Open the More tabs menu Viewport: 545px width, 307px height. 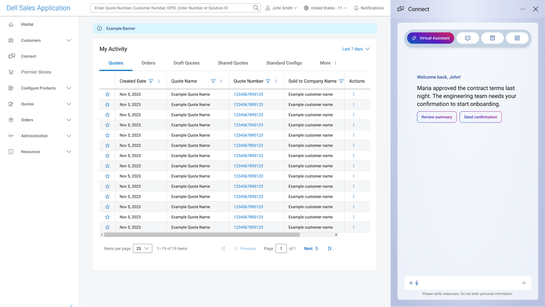[x=328, y=63]
